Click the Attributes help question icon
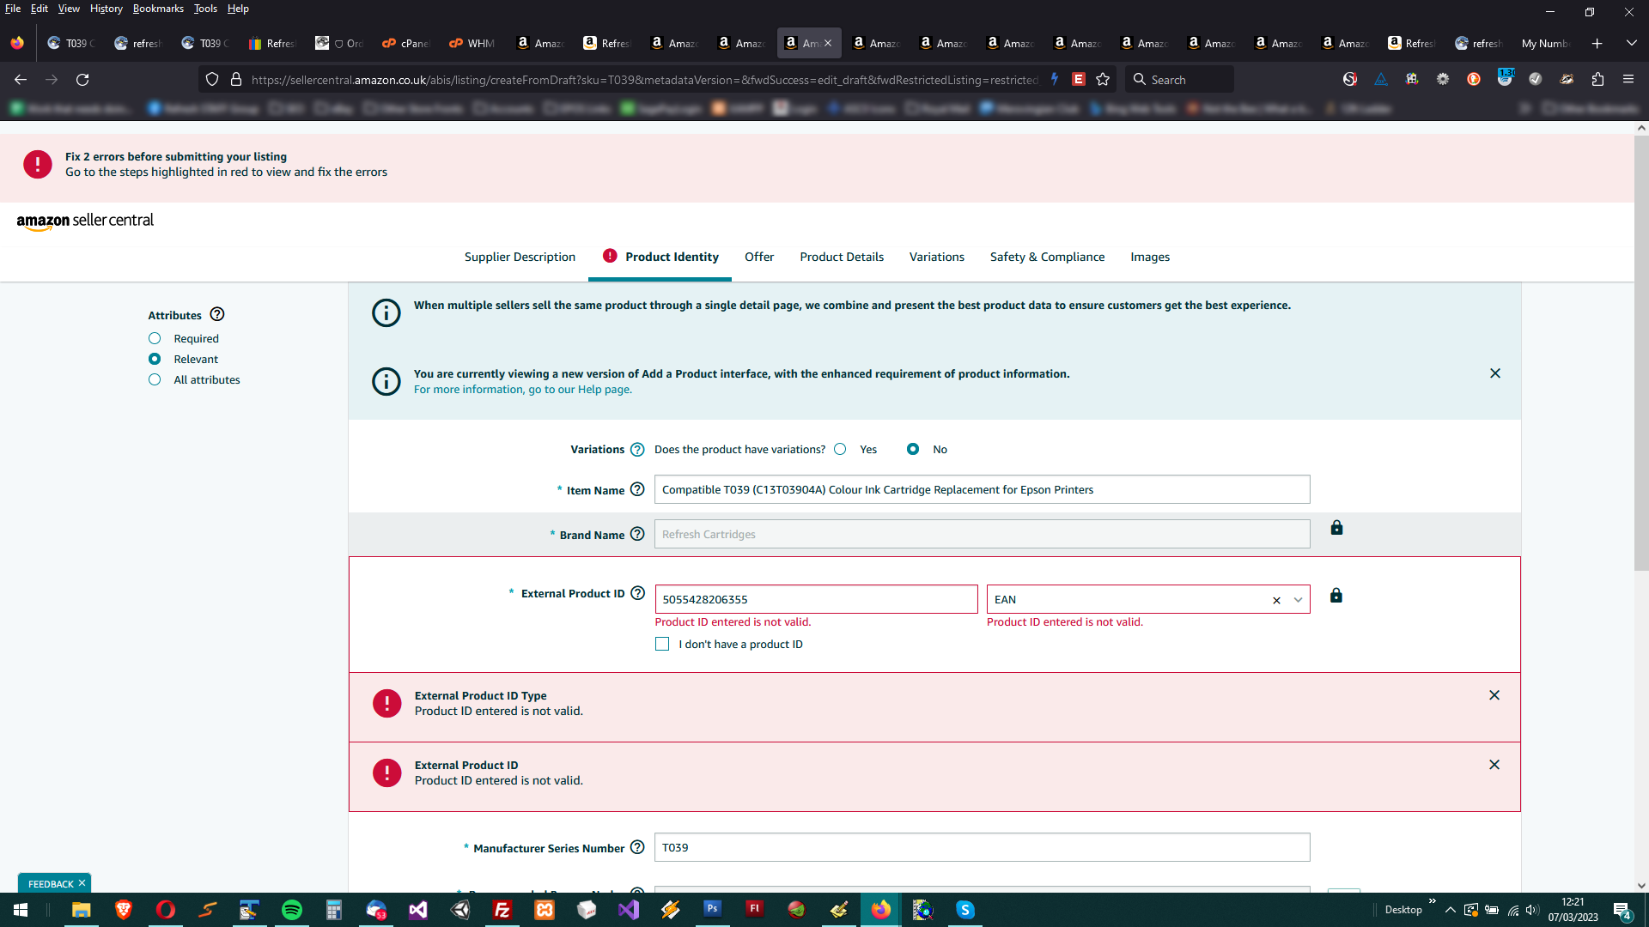 pyautogui.click(x=217, y=315)
